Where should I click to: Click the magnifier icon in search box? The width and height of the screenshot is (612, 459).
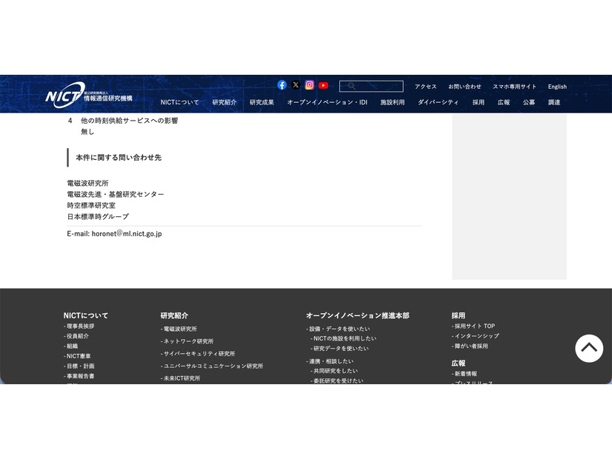click(352, 86)
